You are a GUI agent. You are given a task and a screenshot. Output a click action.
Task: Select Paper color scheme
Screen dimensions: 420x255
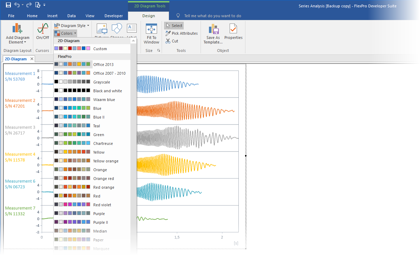point(92,240)
